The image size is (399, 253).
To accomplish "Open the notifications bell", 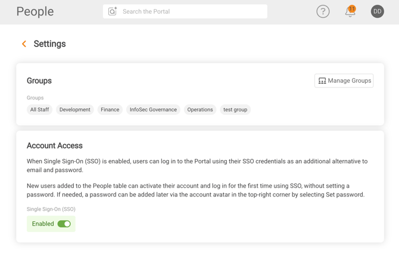I will click(x=350, y=13).
